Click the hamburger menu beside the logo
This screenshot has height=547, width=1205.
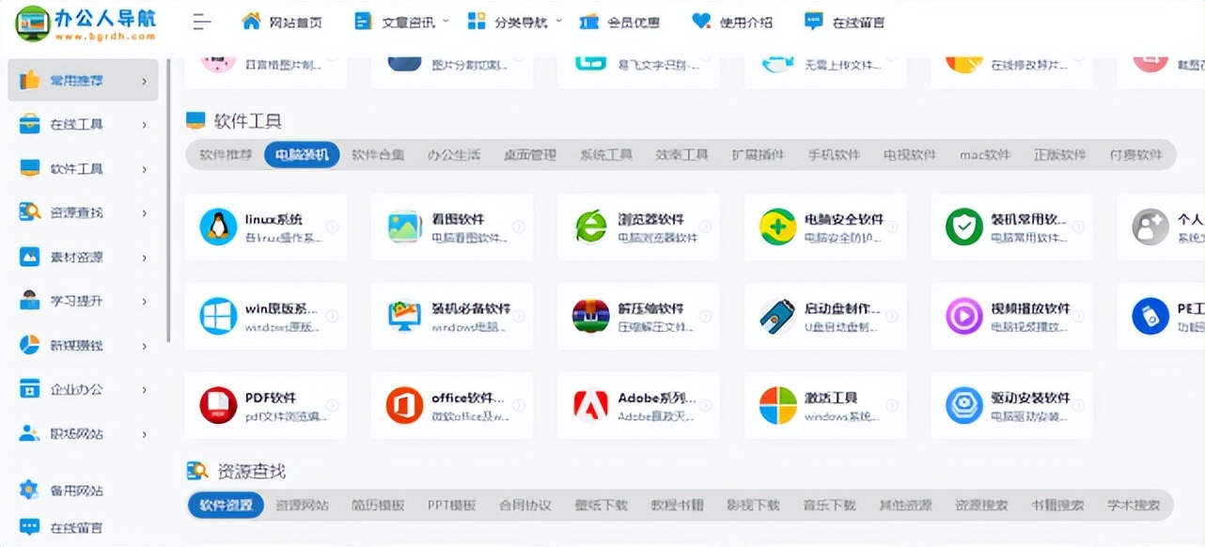coord(200,21)
